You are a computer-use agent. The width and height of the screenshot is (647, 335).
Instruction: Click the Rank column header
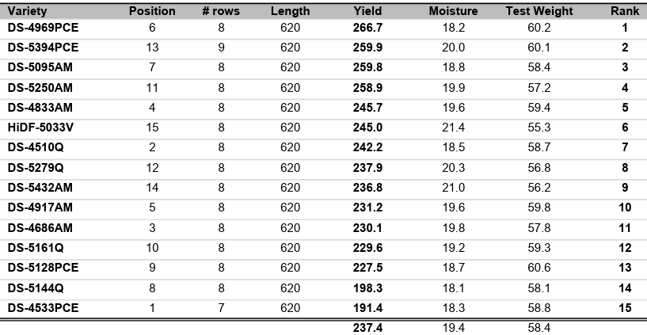coord(620,12)
